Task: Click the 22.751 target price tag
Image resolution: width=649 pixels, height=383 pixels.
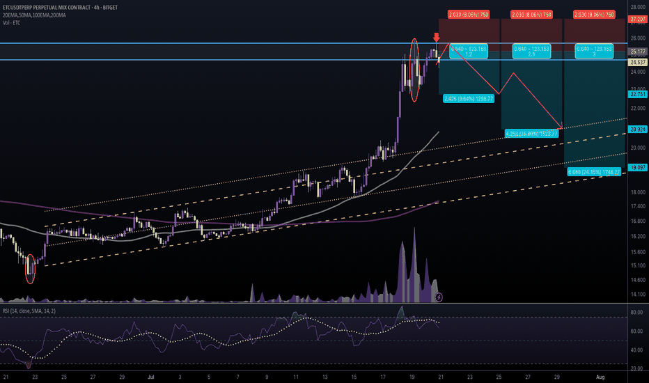Action: [638, 94]
